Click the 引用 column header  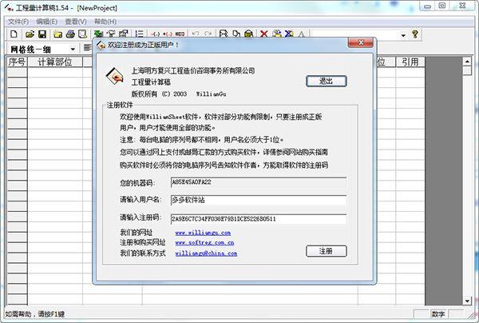[x=410, y=62]
